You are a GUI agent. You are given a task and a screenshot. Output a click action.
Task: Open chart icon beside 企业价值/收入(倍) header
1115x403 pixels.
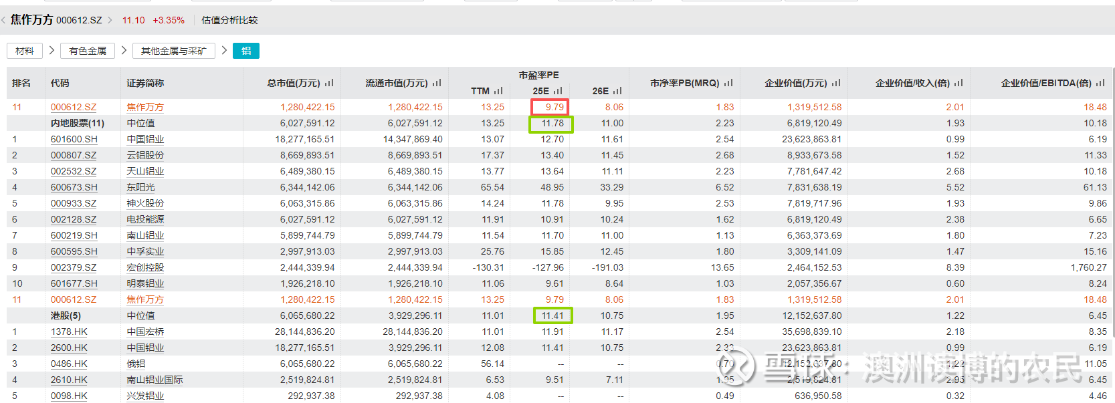point(958,83)
